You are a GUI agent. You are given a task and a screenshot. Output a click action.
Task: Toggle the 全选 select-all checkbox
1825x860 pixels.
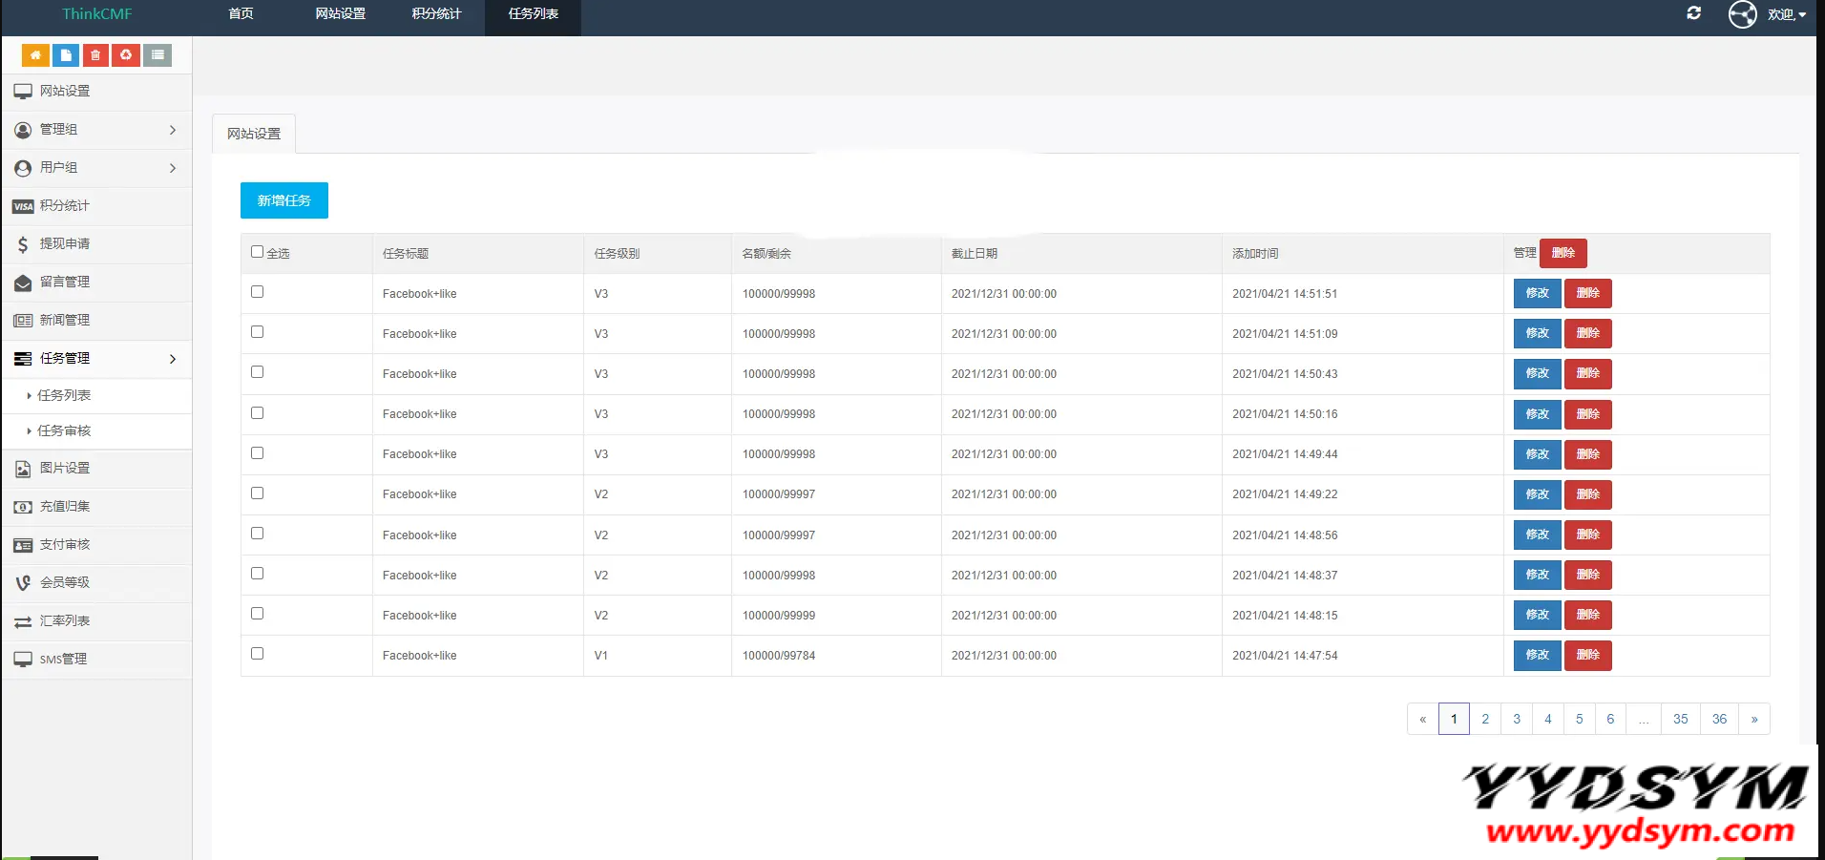point(257,252)
